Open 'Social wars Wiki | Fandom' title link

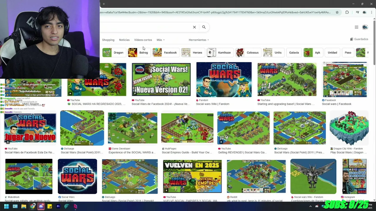[x=213, y=104]
